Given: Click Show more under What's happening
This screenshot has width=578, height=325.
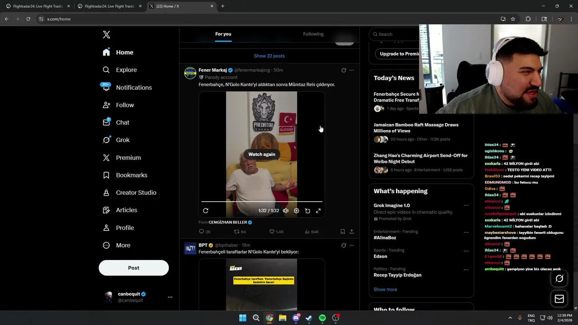Looking at the screenshot, I should pos(385,290).
